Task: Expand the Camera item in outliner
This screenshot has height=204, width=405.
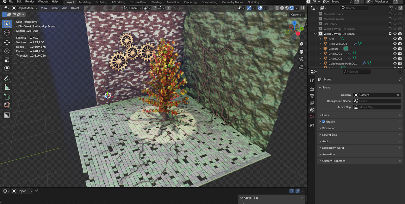Action: click(320, 49)
